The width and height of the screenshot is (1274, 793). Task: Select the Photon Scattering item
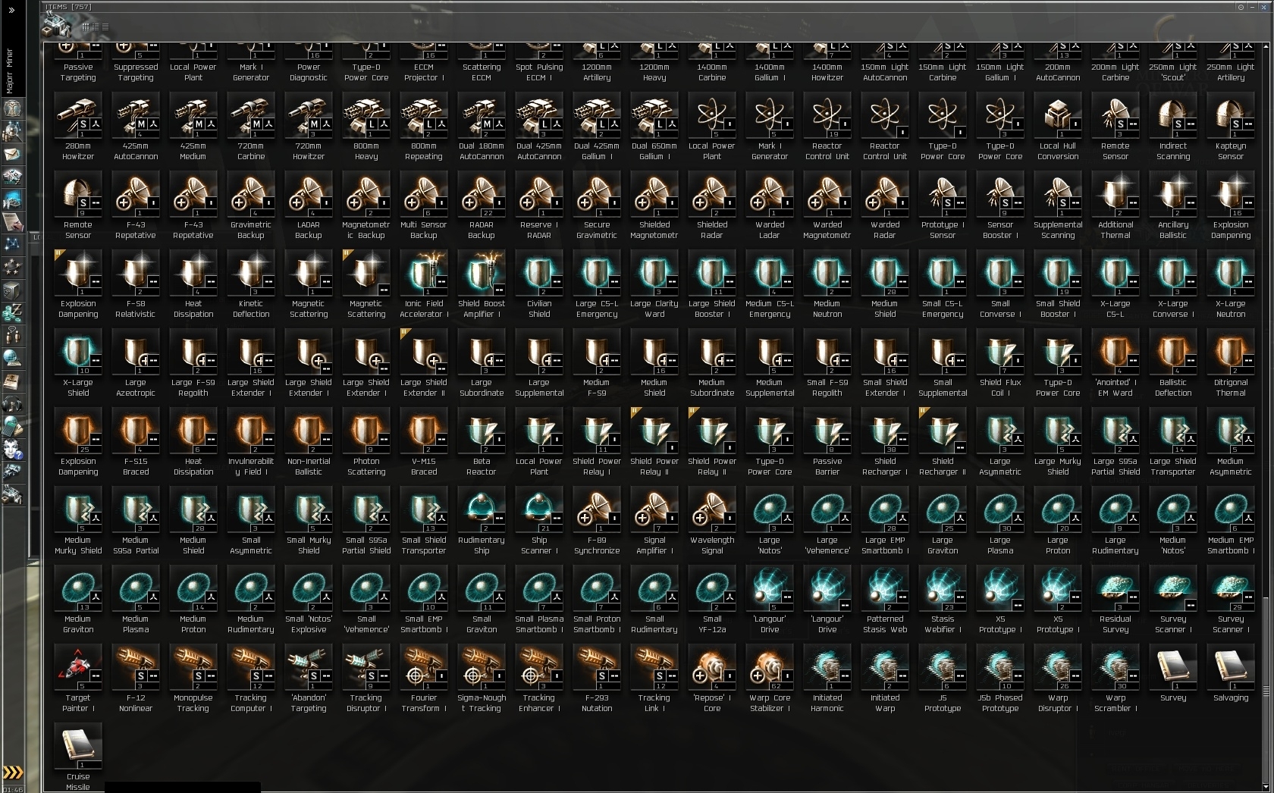coord(366,442)
